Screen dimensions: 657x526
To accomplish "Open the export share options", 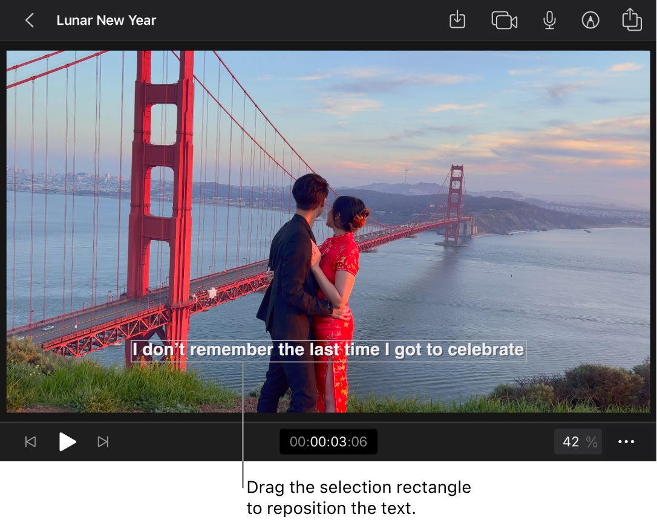I will 632,20.
